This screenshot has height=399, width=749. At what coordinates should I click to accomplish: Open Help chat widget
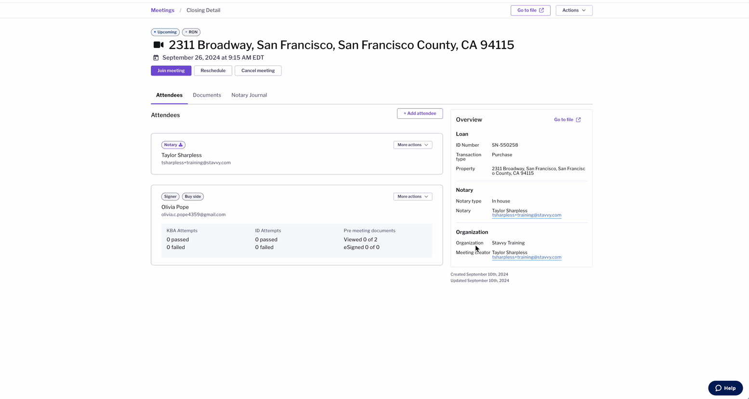pyautogui.click(x=725, y=388)
